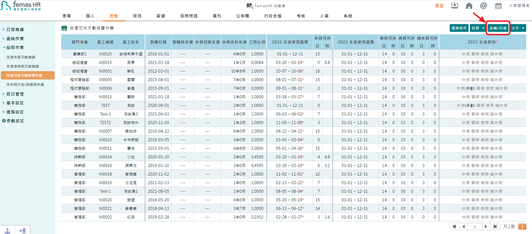532x234 pixels.
Task: Click the 人事管理者 user label
Action: 519,6
